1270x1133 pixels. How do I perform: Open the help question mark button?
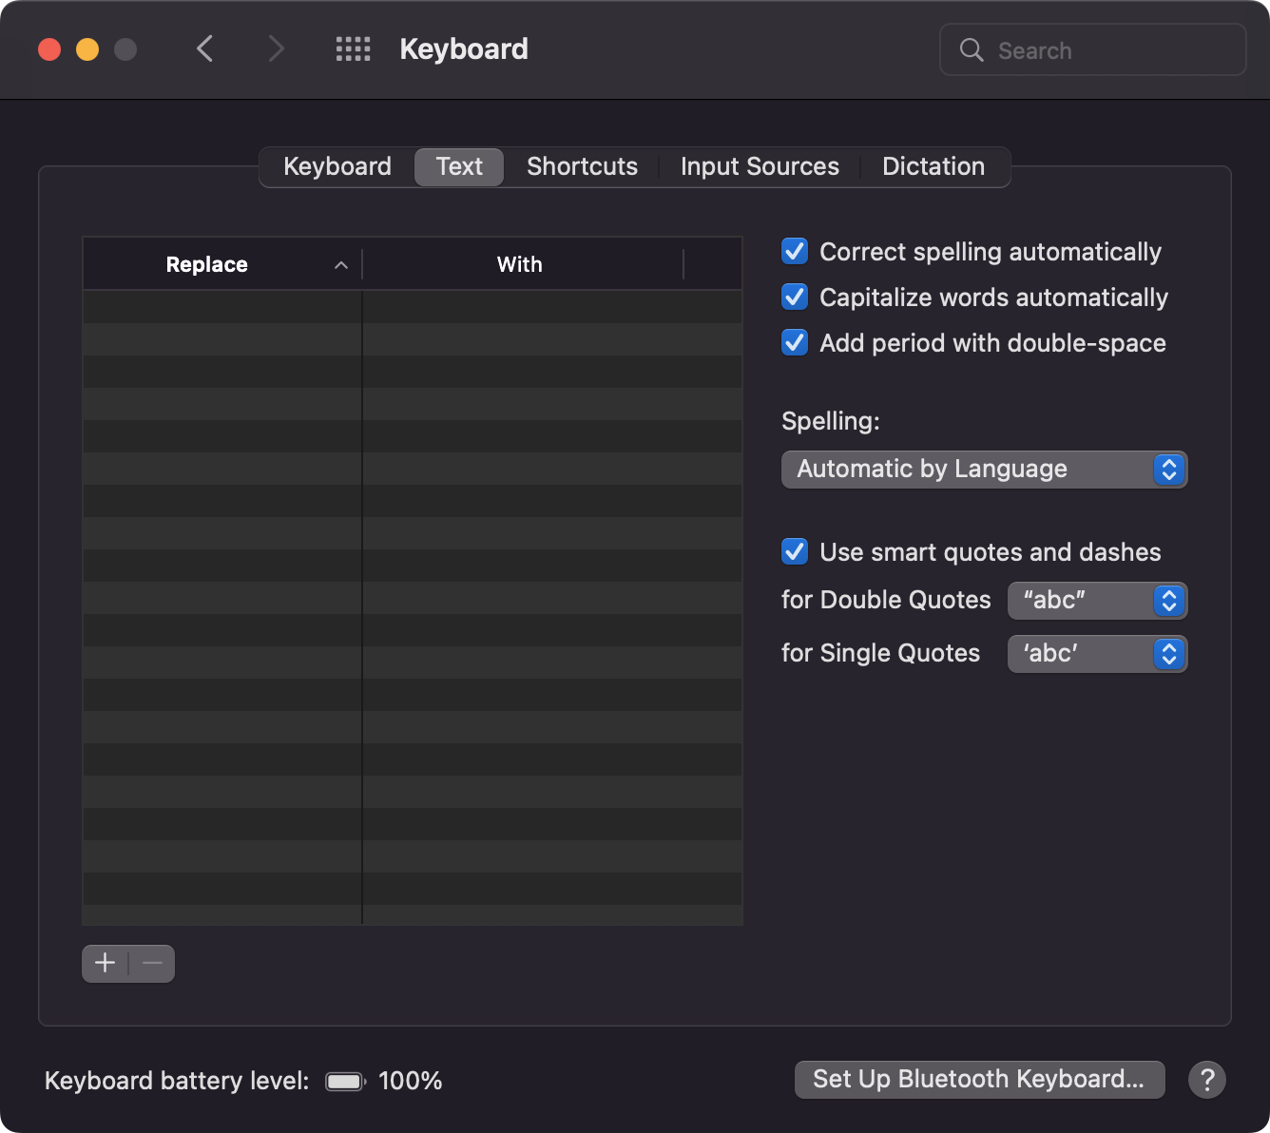click(x=1206, y=1080)
